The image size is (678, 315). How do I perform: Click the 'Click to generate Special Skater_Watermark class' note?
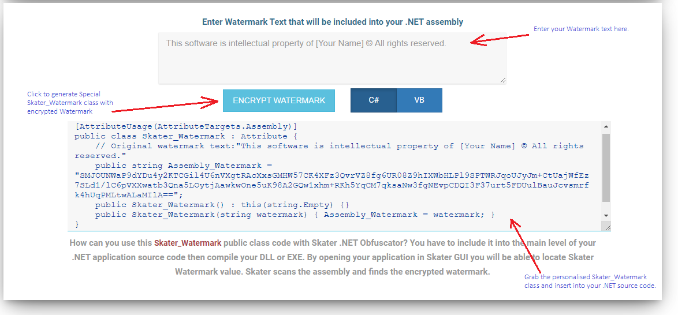click(x=70, y=103)
